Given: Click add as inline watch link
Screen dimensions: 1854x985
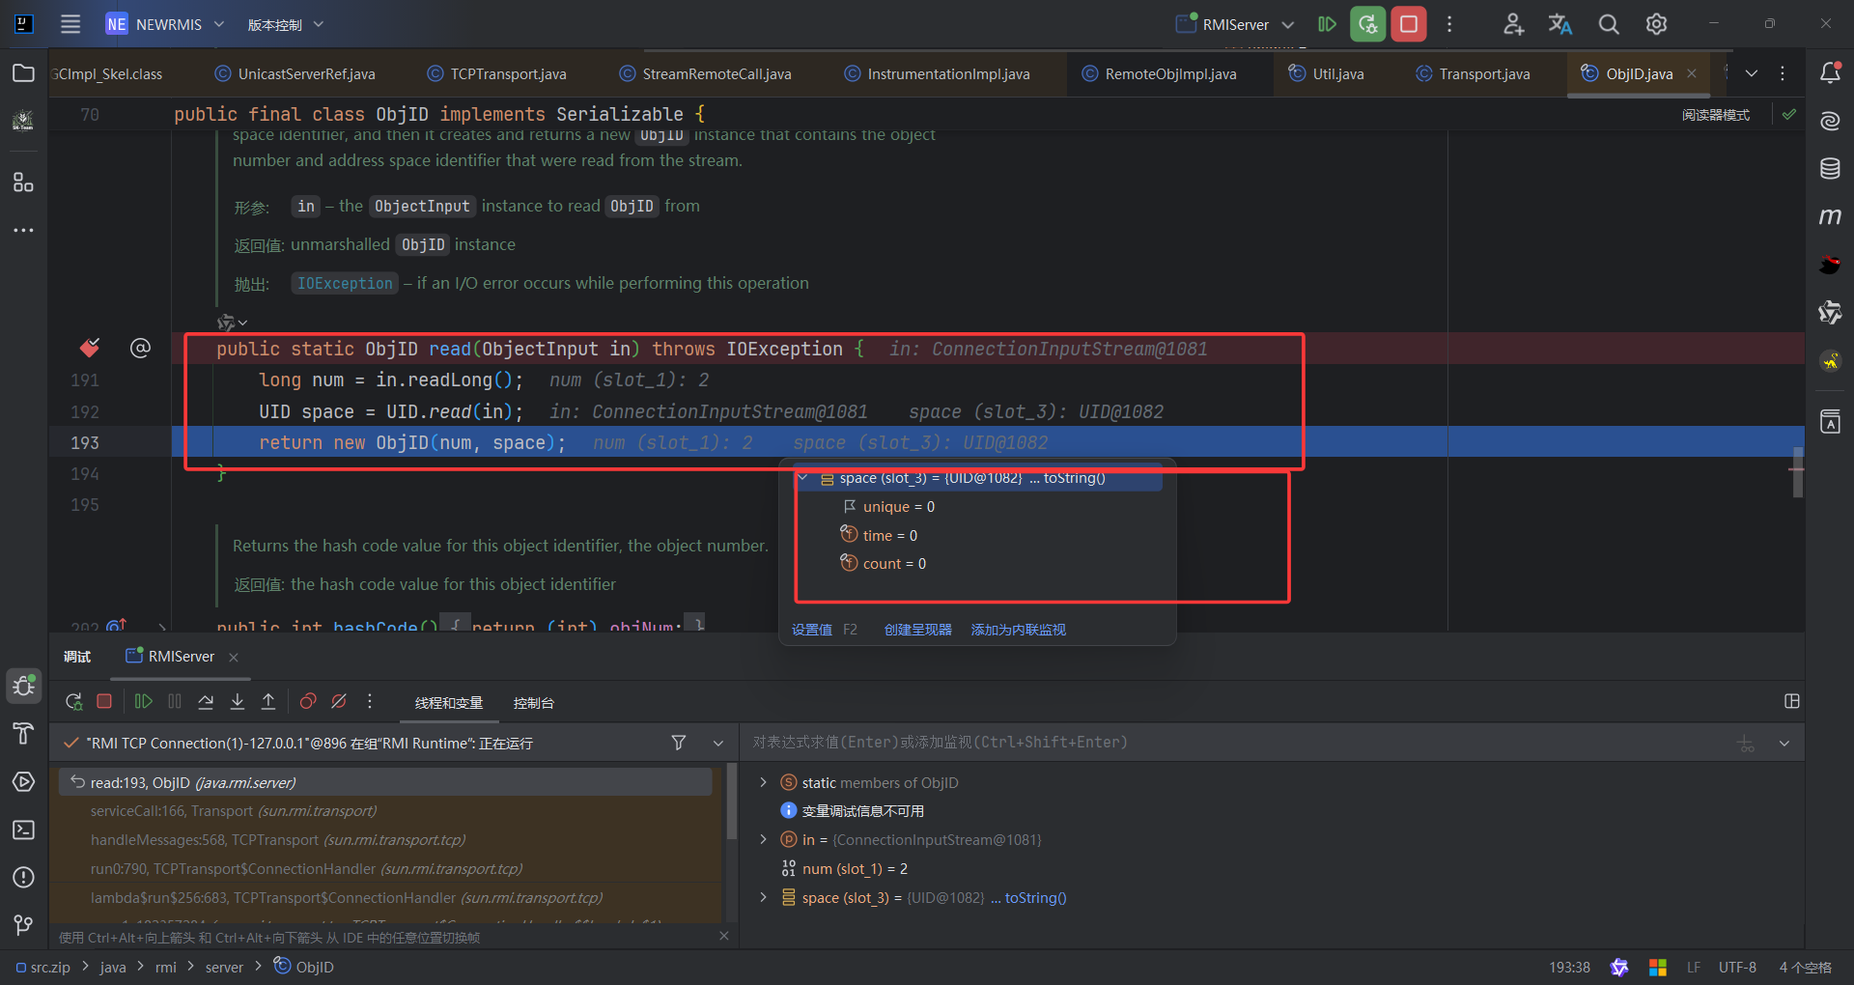Looking at the screenshot, I should point(1018,630).
